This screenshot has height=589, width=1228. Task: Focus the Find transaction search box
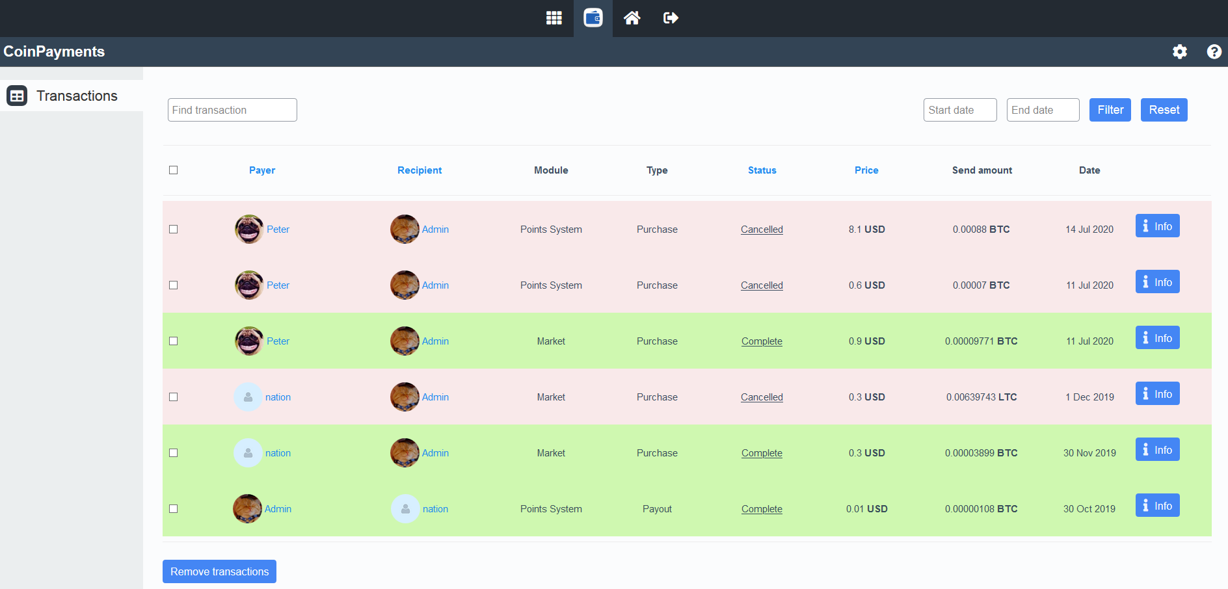(x=232, y=110)
